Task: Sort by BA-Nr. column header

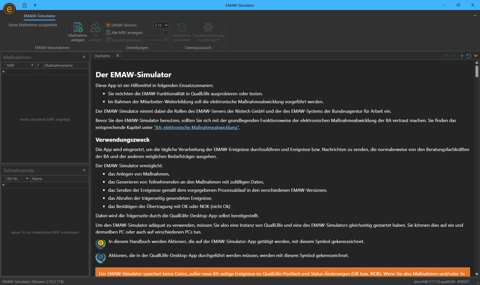Action: coord(18,178)
